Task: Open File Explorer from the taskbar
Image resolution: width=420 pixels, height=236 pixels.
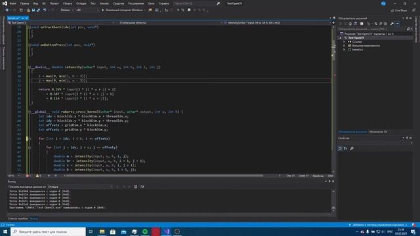Action: [x=102, y=231]
